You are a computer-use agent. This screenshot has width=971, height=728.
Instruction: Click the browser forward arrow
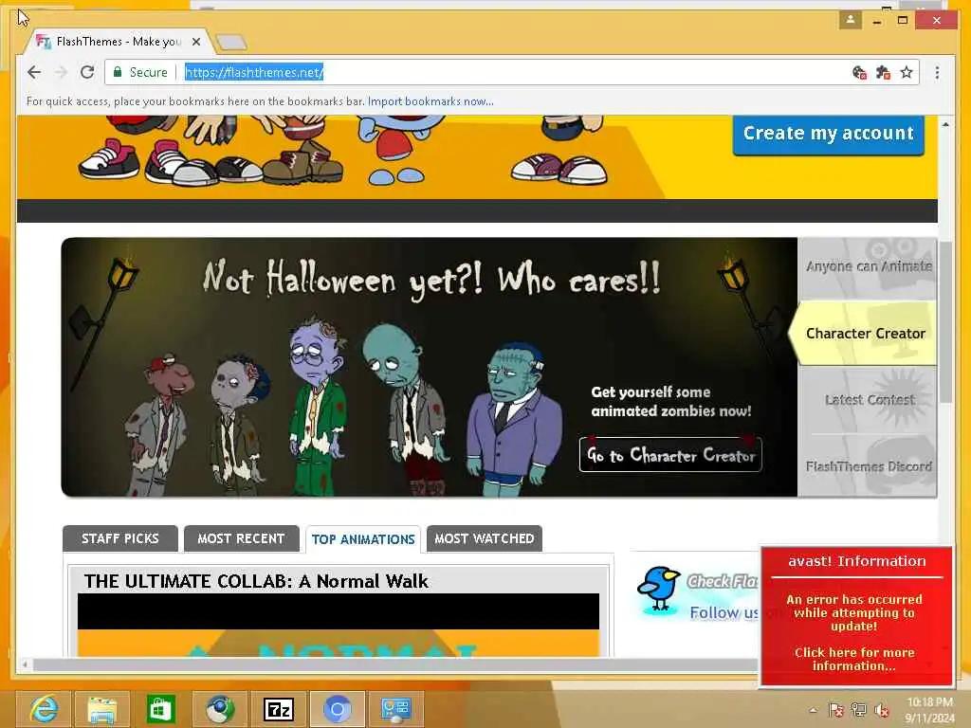[61, 72]
